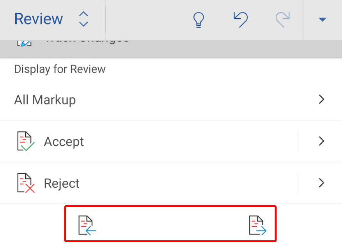Go to the previous tracked change
This screenshot has width=342, height=245.
(x=87, y=225)
